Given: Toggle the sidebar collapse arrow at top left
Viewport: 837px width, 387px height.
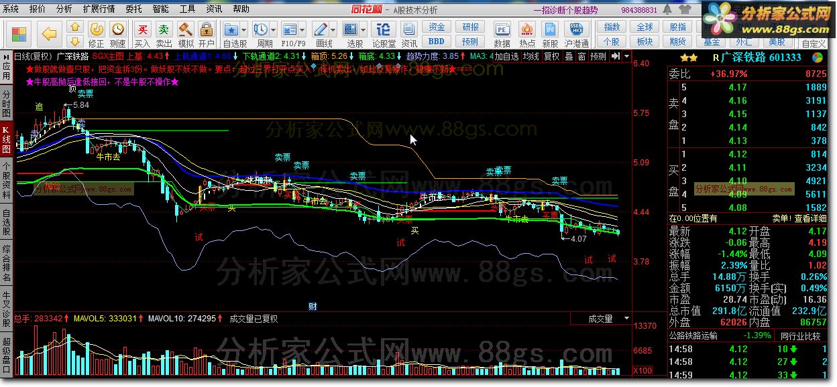Looking at the screenshot, I should (x=6, y=56).
